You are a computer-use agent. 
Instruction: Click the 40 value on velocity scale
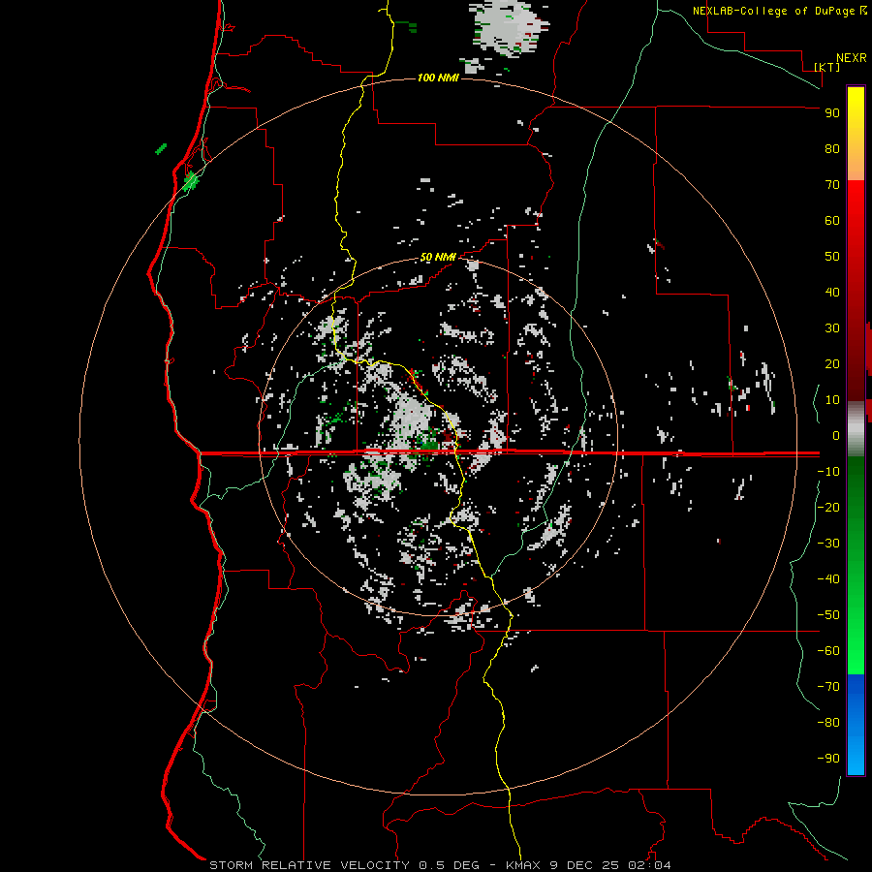coord(832,292)
